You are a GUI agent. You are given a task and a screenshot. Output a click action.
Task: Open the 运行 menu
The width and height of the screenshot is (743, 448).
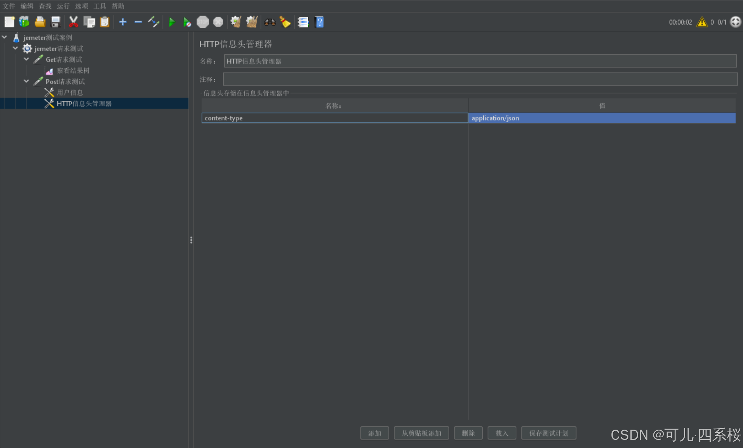[x=63, y=6]
